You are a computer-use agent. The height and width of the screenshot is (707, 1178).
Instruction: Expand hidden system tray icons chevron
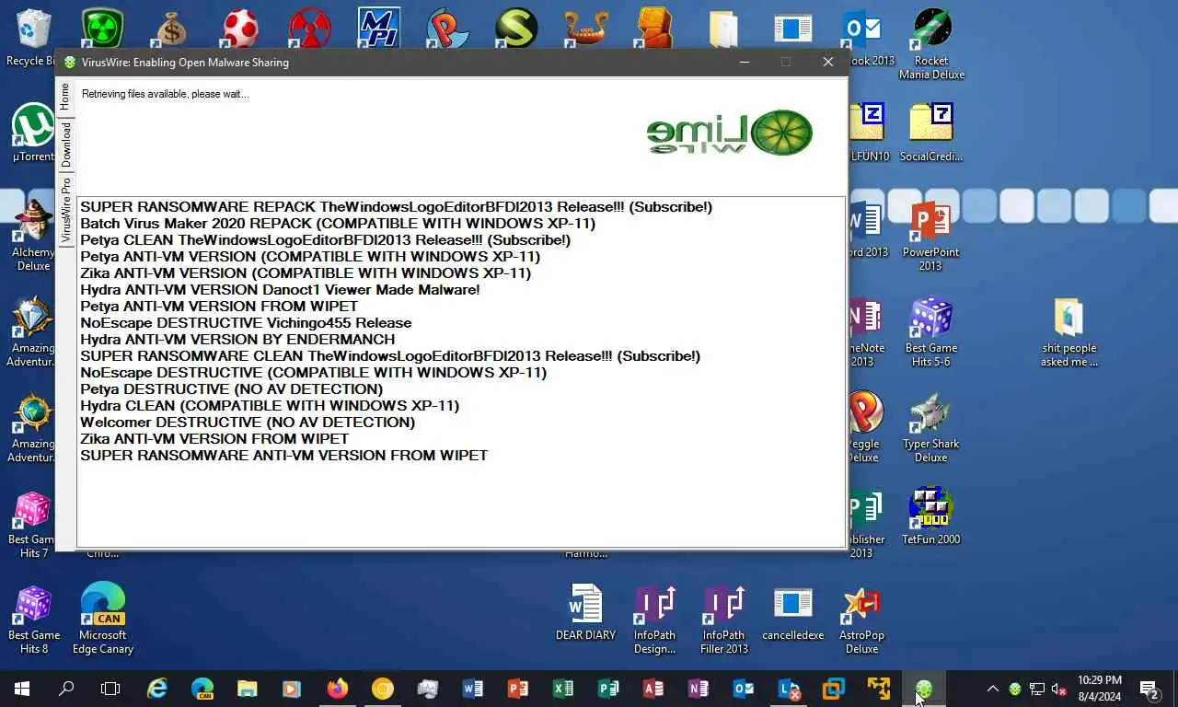pyautogui.click(x=992, y=689)
